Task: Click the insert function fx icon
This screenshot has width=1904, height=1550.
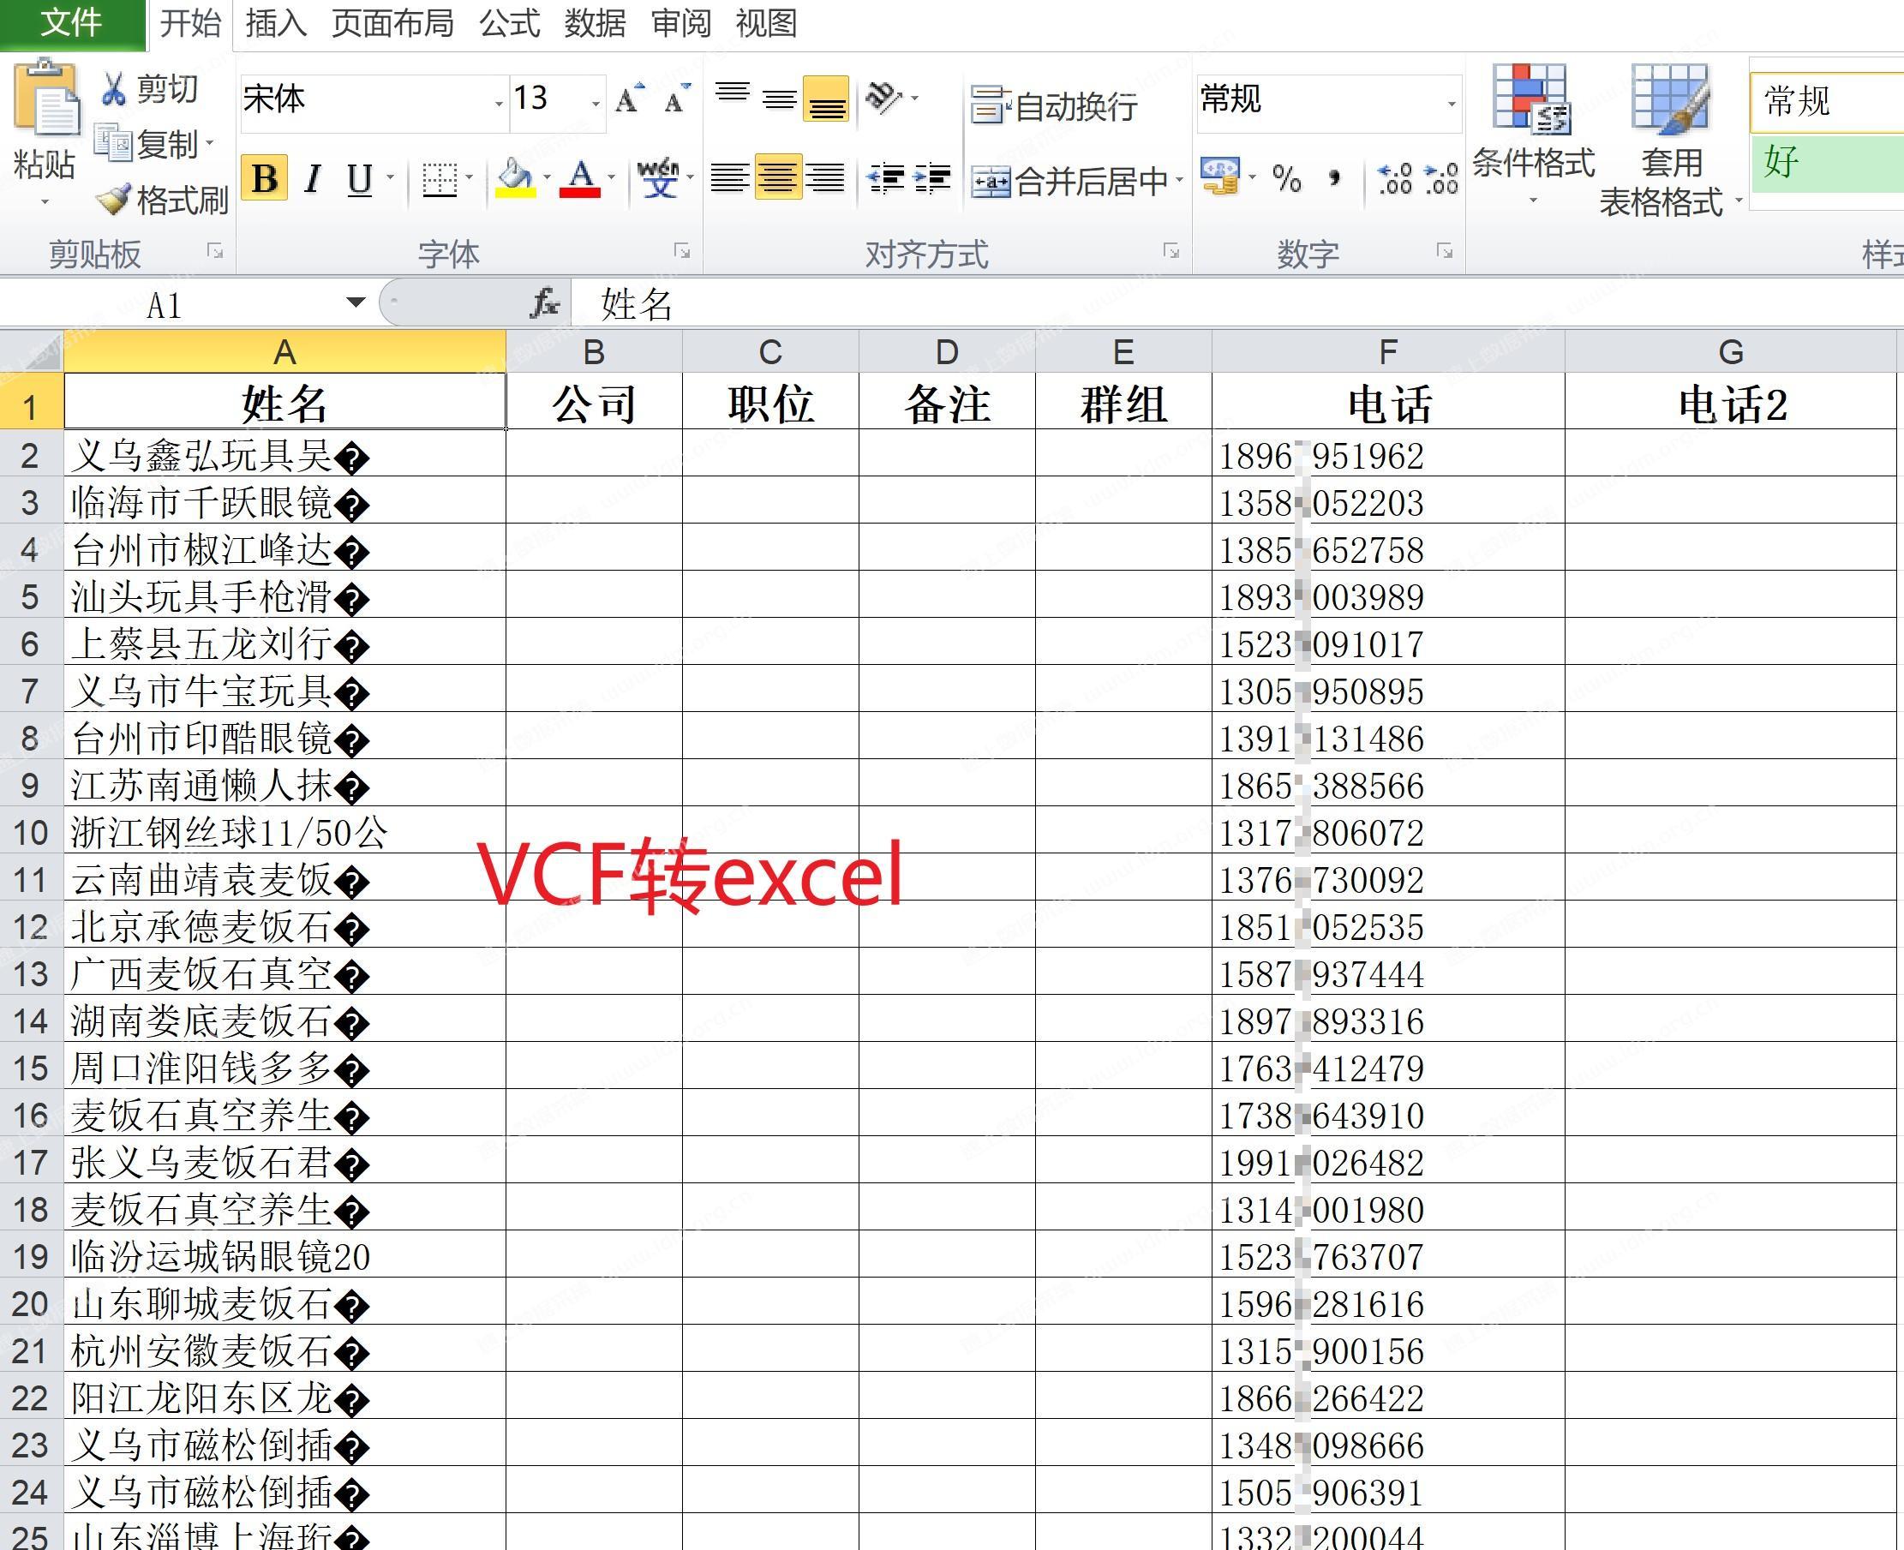Action: click(x=544, y=303)
